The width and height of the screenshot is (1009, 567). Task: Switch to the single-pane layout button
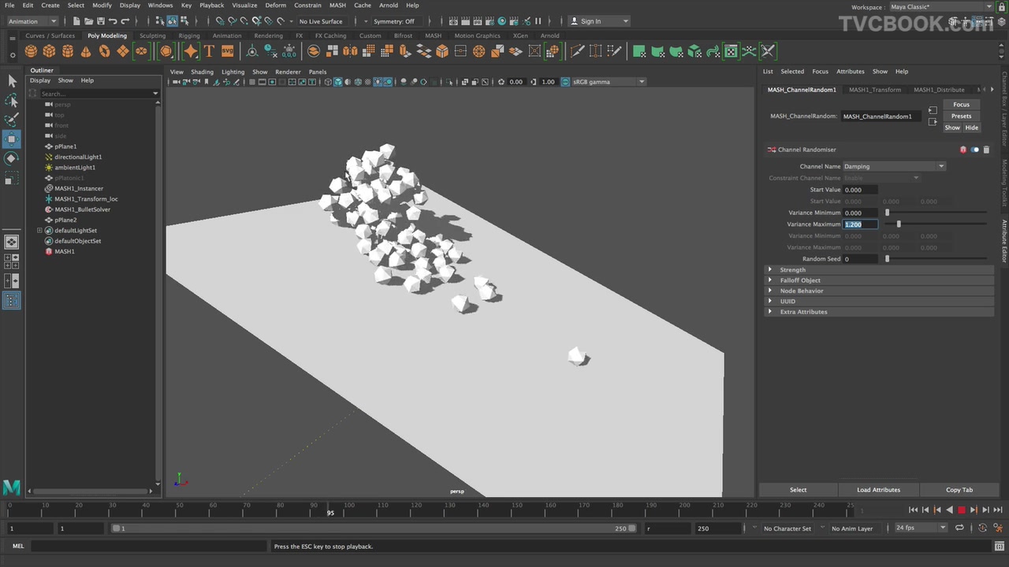pyautogui.click(x=12, y=243)
